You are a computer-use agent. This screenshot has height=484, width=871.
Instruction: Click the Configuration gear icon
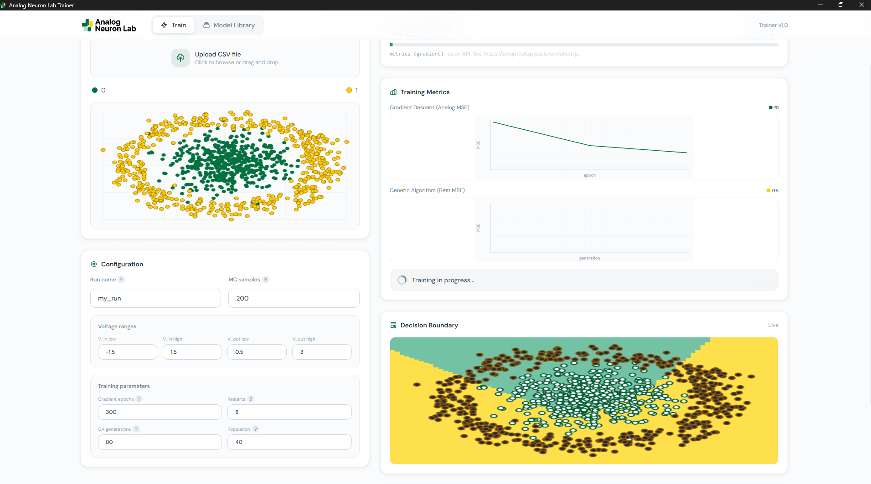tap(93, 264)
